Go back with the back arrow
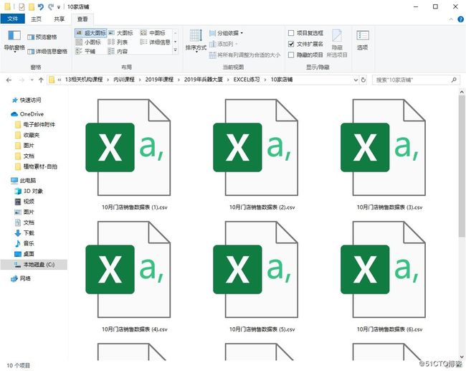 pyautogui.click(x=9, y=80)
